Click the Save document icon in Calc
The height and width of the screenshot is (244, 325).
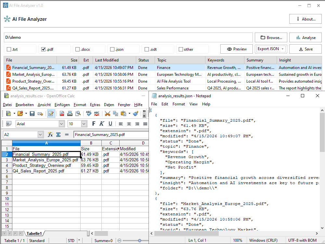(32, 114)
